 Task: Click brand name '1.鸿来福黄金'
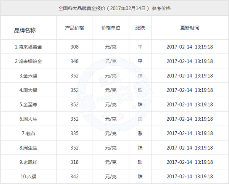[x=28, y=47]
